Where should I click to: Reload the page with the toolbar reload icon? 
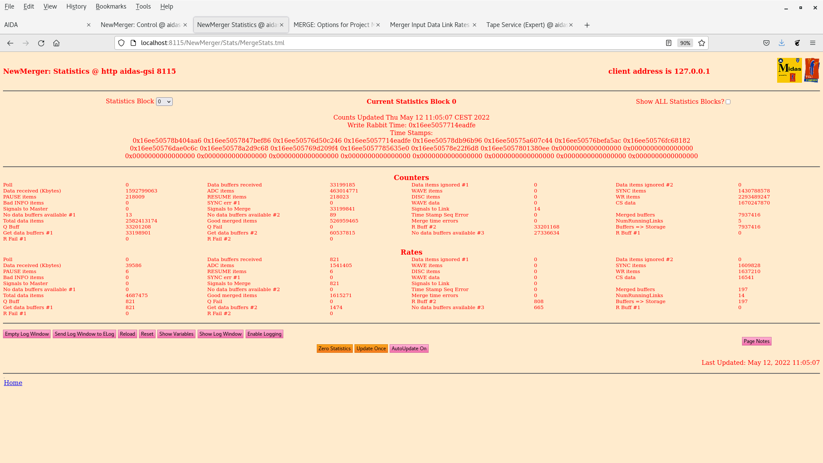coord(41,43)
